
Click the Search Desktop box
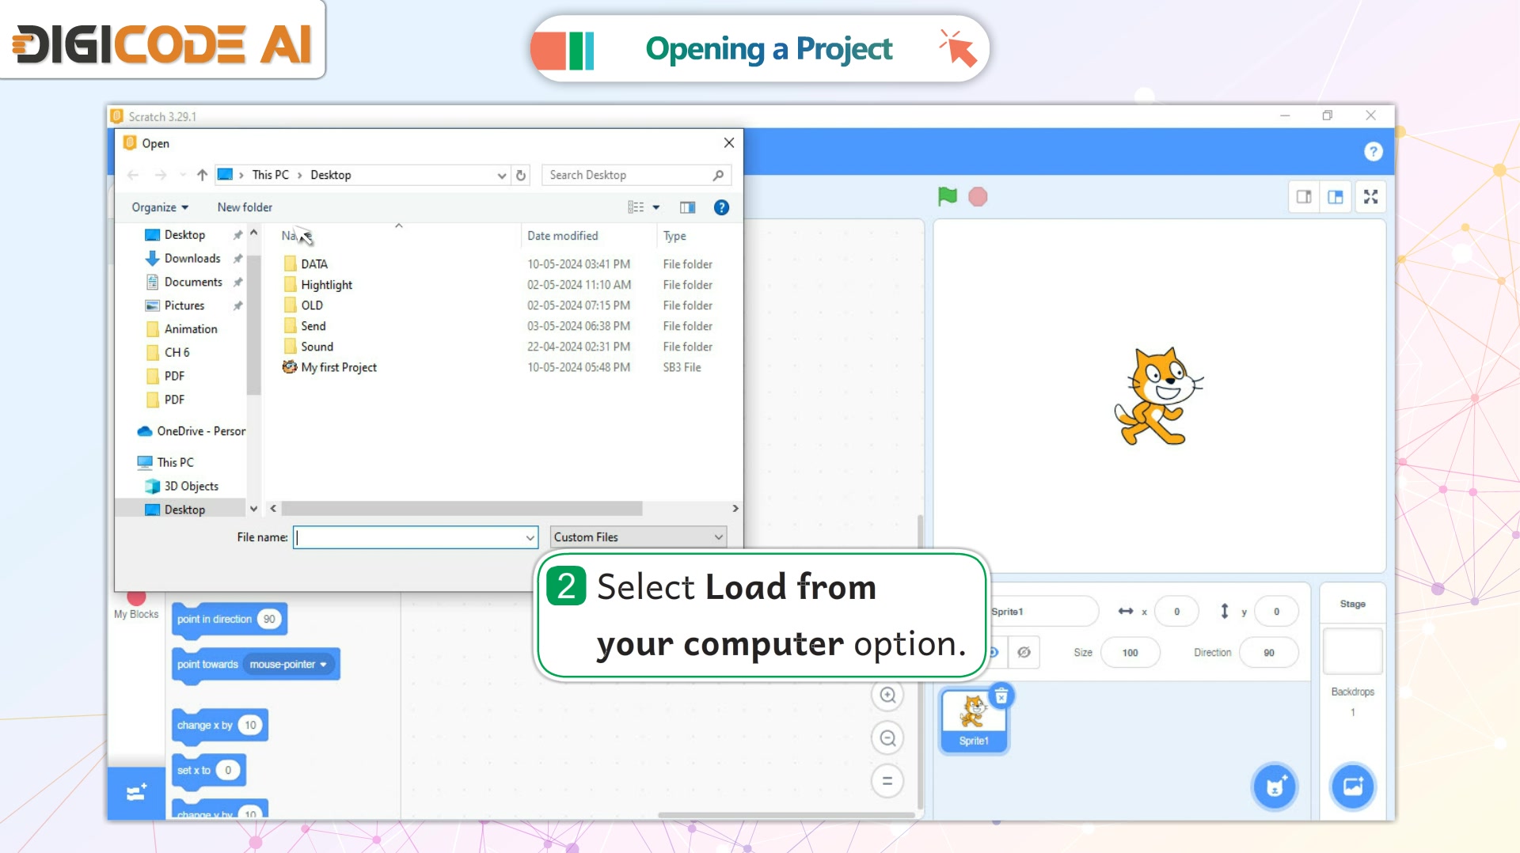point(636,175)
